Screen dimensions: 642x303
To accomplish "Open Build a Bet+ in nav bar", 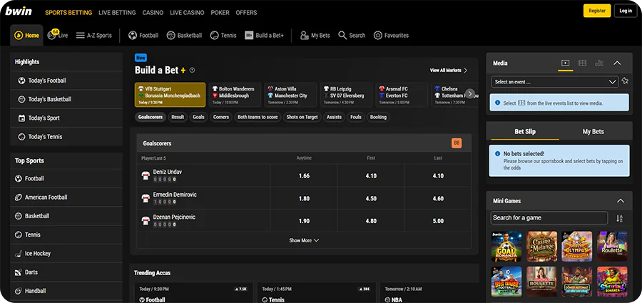I will [264, 35].
